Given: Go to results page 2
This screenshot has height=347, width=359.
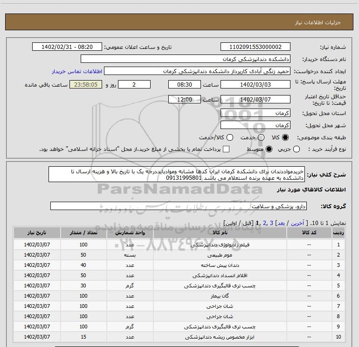Looking at the screenshot, I should pos(265,223).
